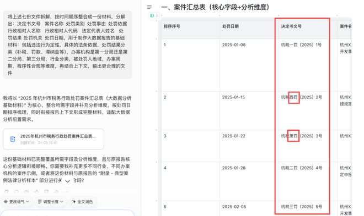364x216 pixels.
Task: Click the 全文润色 button
Action: coord(82,202)
